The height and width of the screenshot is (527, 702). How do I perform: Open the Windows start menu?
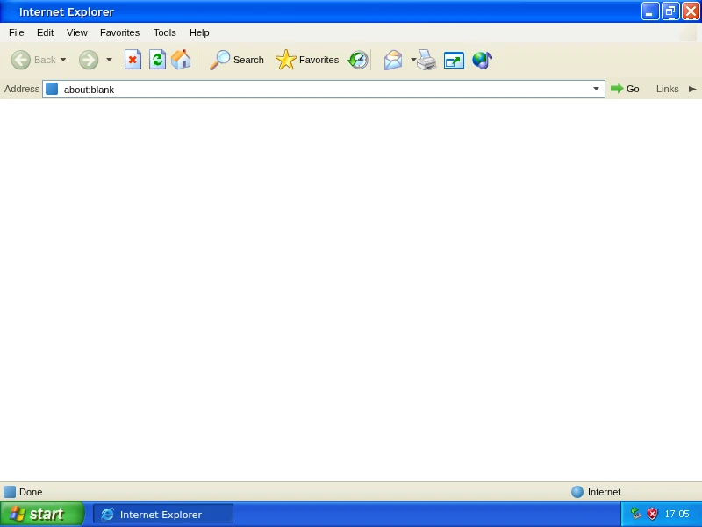(41, 514)
